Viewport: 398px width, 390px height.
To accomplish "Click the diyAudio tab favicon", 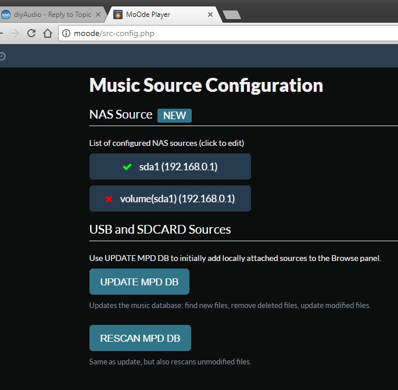I will point(6,15).
